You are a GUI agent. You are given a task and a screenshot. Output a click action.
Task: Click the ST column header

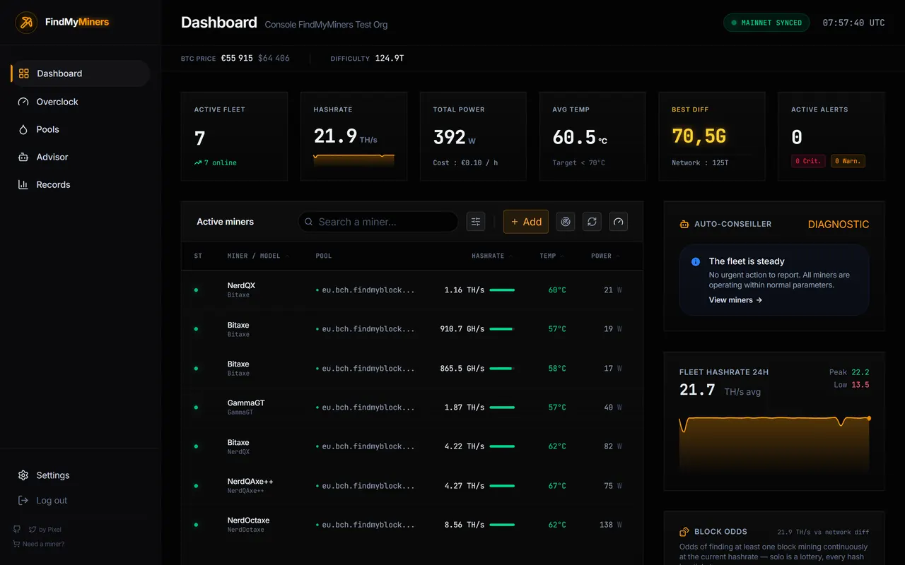(x=198, y=256)
